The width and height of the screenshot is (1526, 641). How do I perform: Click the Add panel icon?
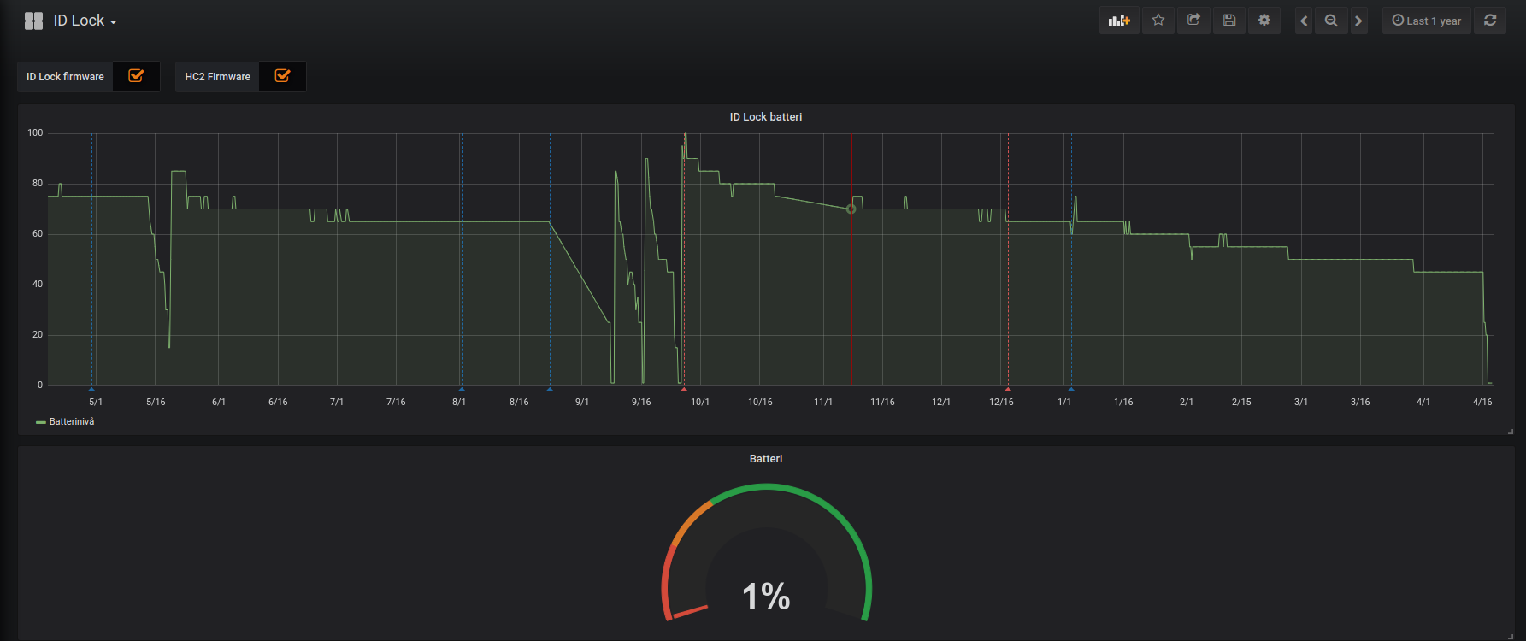click(x=1119, y=21)
